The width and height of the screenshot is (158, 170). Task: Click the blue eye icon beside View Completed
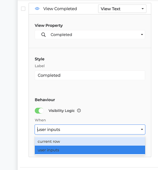coord(37,8)
